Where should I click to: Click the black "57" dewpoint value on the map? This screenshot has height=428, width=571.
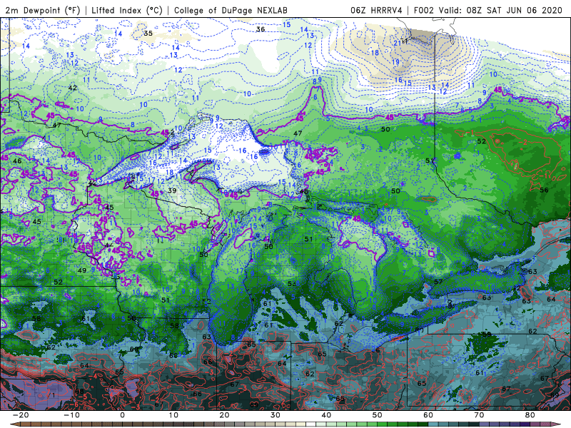pos(438,281)
